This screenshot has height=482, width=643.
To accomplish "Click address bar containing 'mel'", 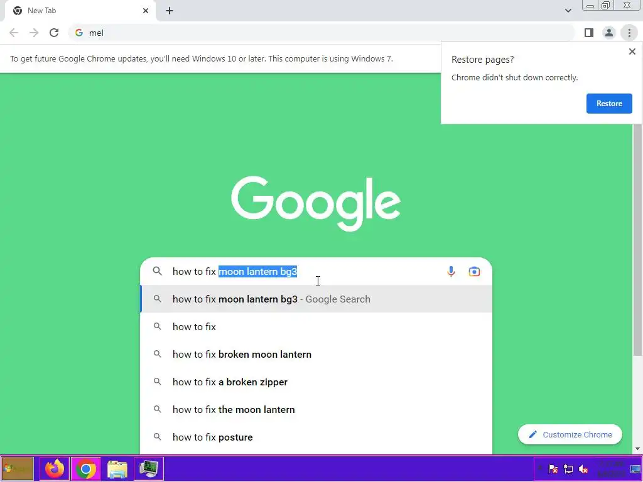I will pos(322,33).
